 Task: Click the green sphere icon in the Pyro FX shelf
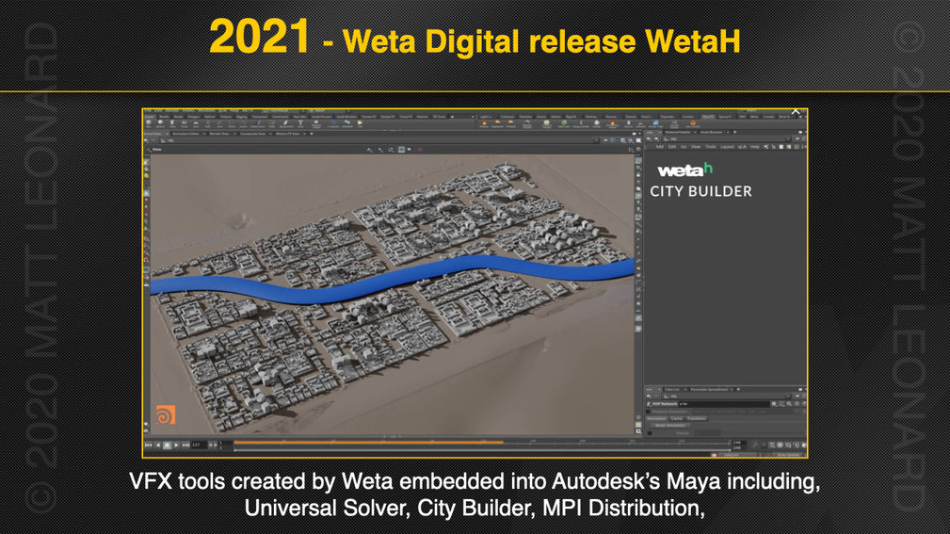click(x=564, y=123)
